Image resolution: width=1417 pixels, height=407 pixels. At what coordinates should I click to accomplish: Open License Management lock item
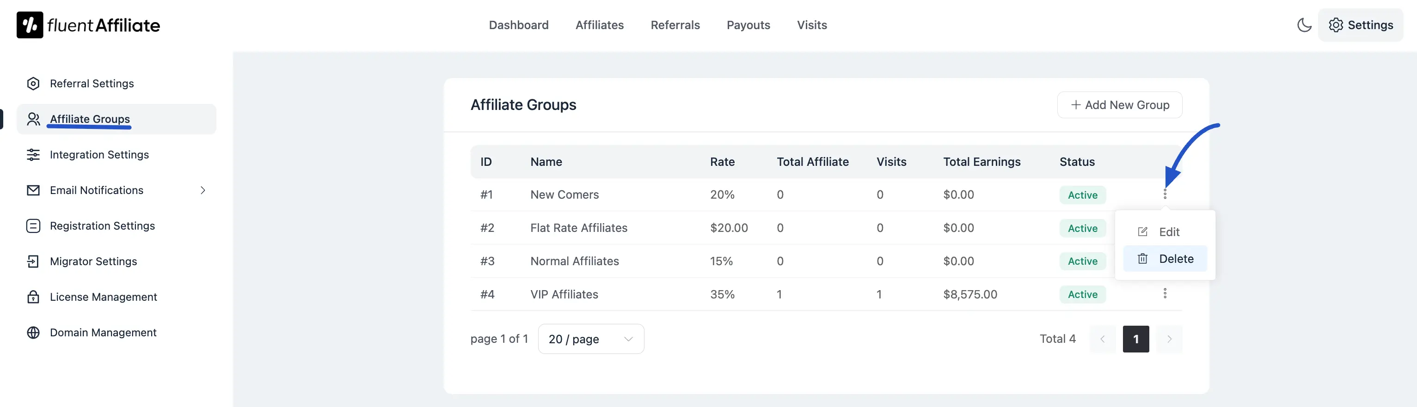point(103,297)
